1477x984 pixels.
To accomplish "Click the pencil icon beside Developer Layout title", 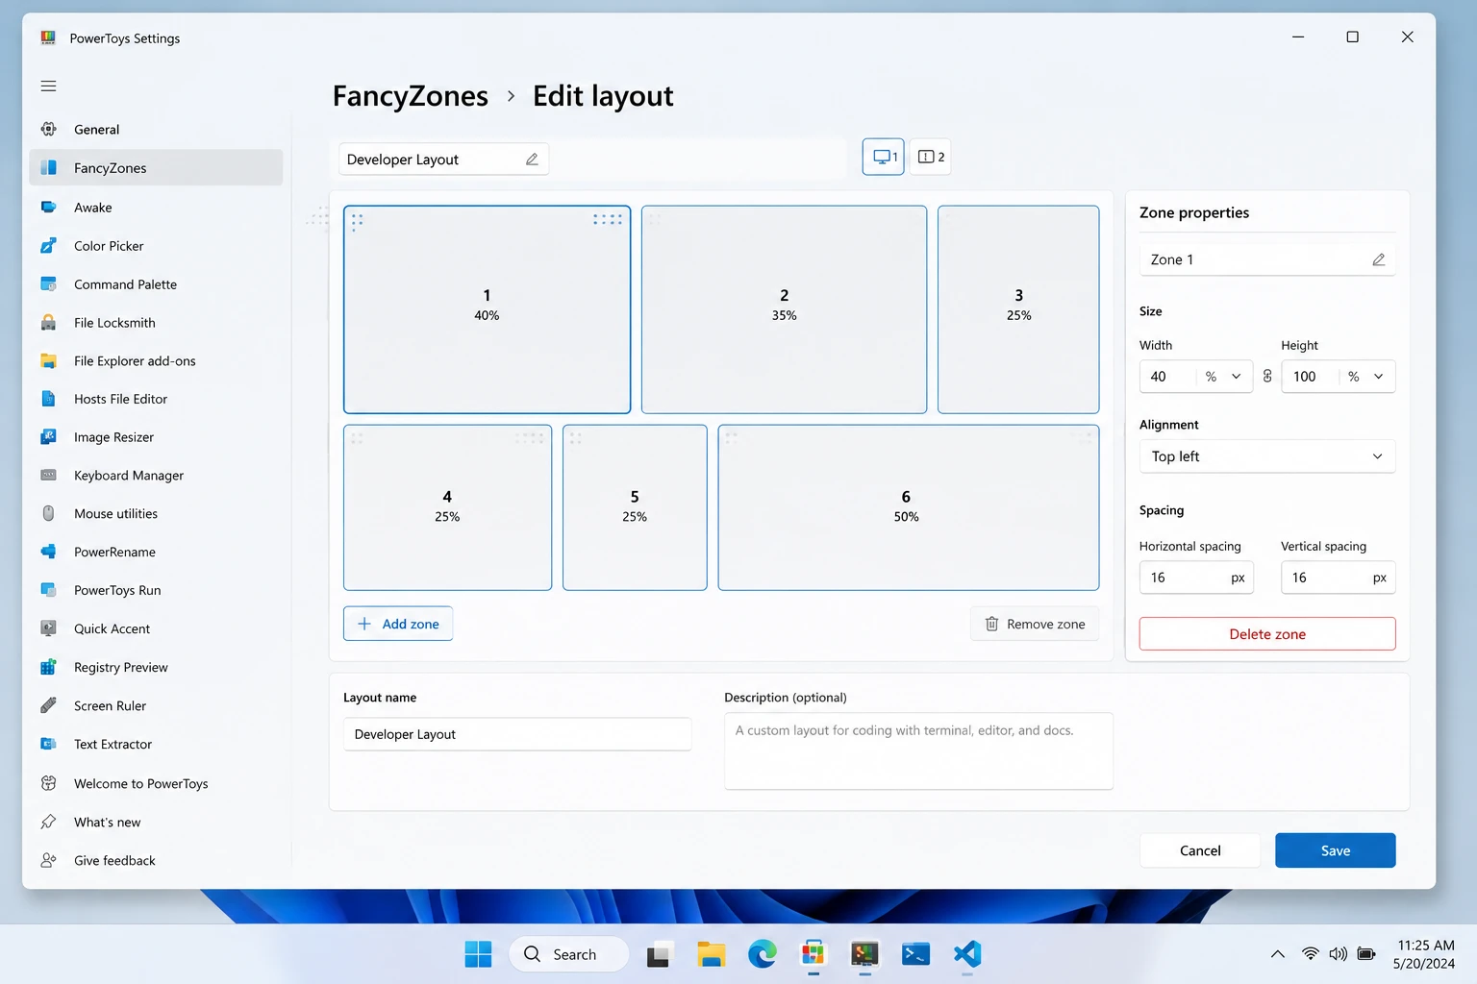I will (x=532, y=160).
